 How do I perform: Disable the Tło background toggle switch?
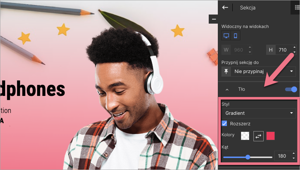pos(291,89)
